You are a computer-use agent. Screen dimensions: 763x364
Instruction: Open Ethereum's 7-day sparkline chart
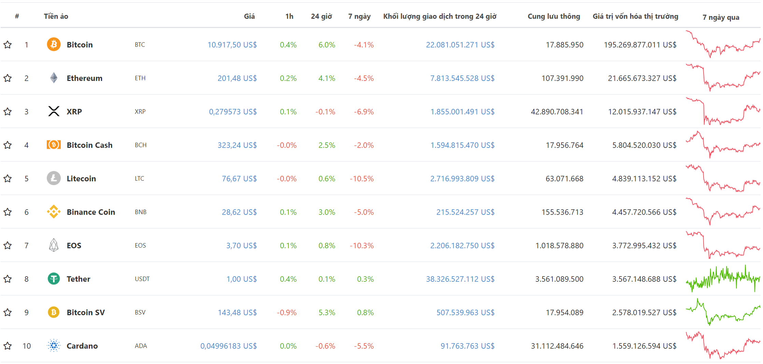point(723,78)
